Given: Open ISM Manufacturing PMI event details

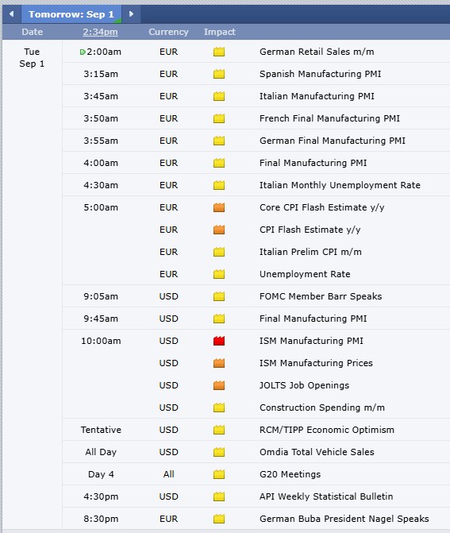Looking at the screenshot, I should tap(311, 341).
